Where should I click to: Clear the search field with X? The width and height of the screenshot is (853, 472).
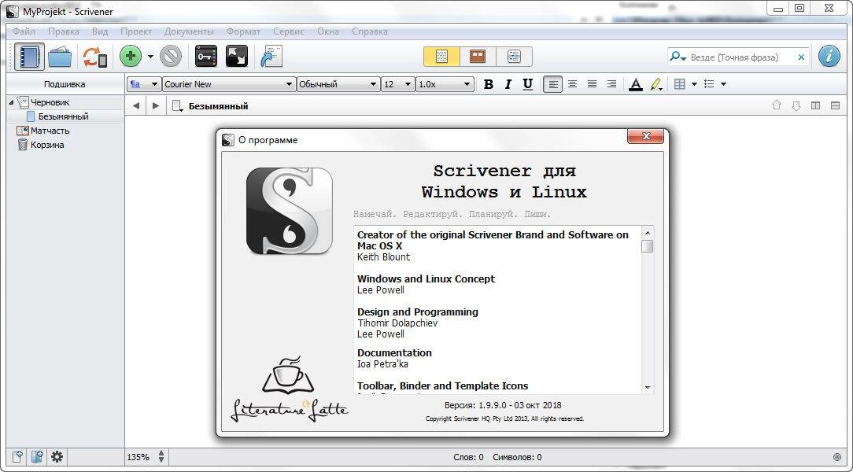(x=801, y=57)
